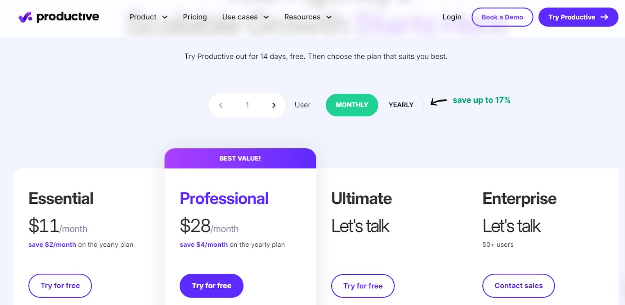625x305 pixels.
Task: Try the Essential plan for free
Action: point(60,285)
